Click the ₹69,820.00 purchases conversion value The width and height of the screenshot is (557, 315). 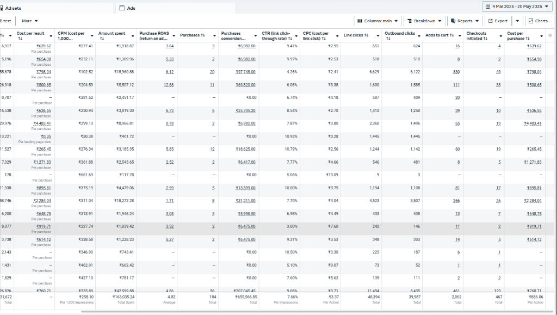coord(245,85)
